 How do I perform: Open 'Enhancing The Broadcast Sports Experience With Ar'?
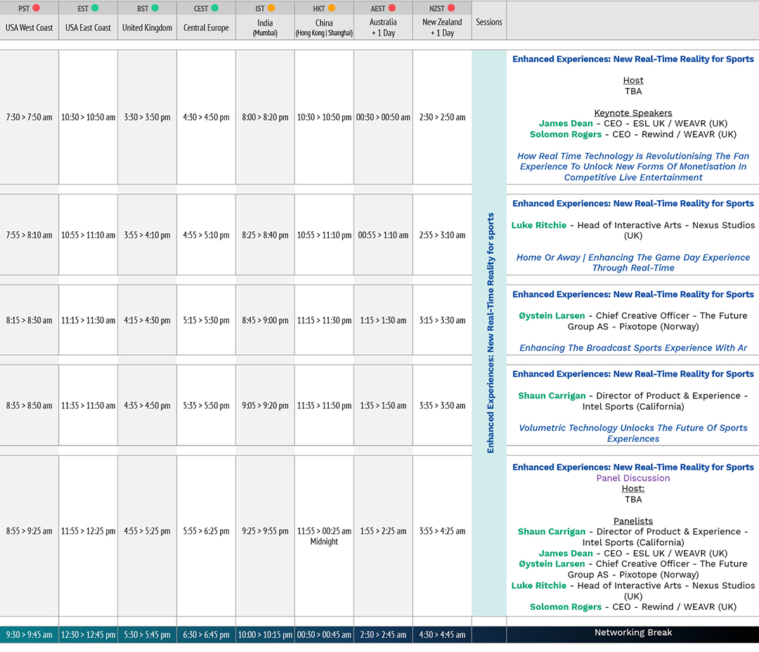pos(633,348)
